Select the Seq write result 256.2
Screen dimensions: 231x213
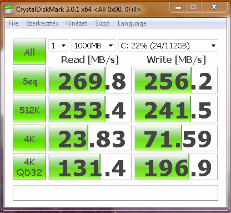[176, 80]
